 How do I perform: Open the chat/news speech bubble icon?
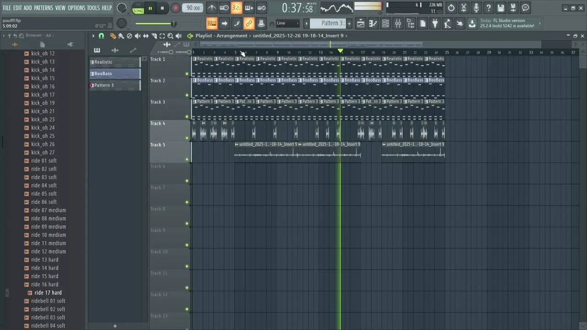526,8
